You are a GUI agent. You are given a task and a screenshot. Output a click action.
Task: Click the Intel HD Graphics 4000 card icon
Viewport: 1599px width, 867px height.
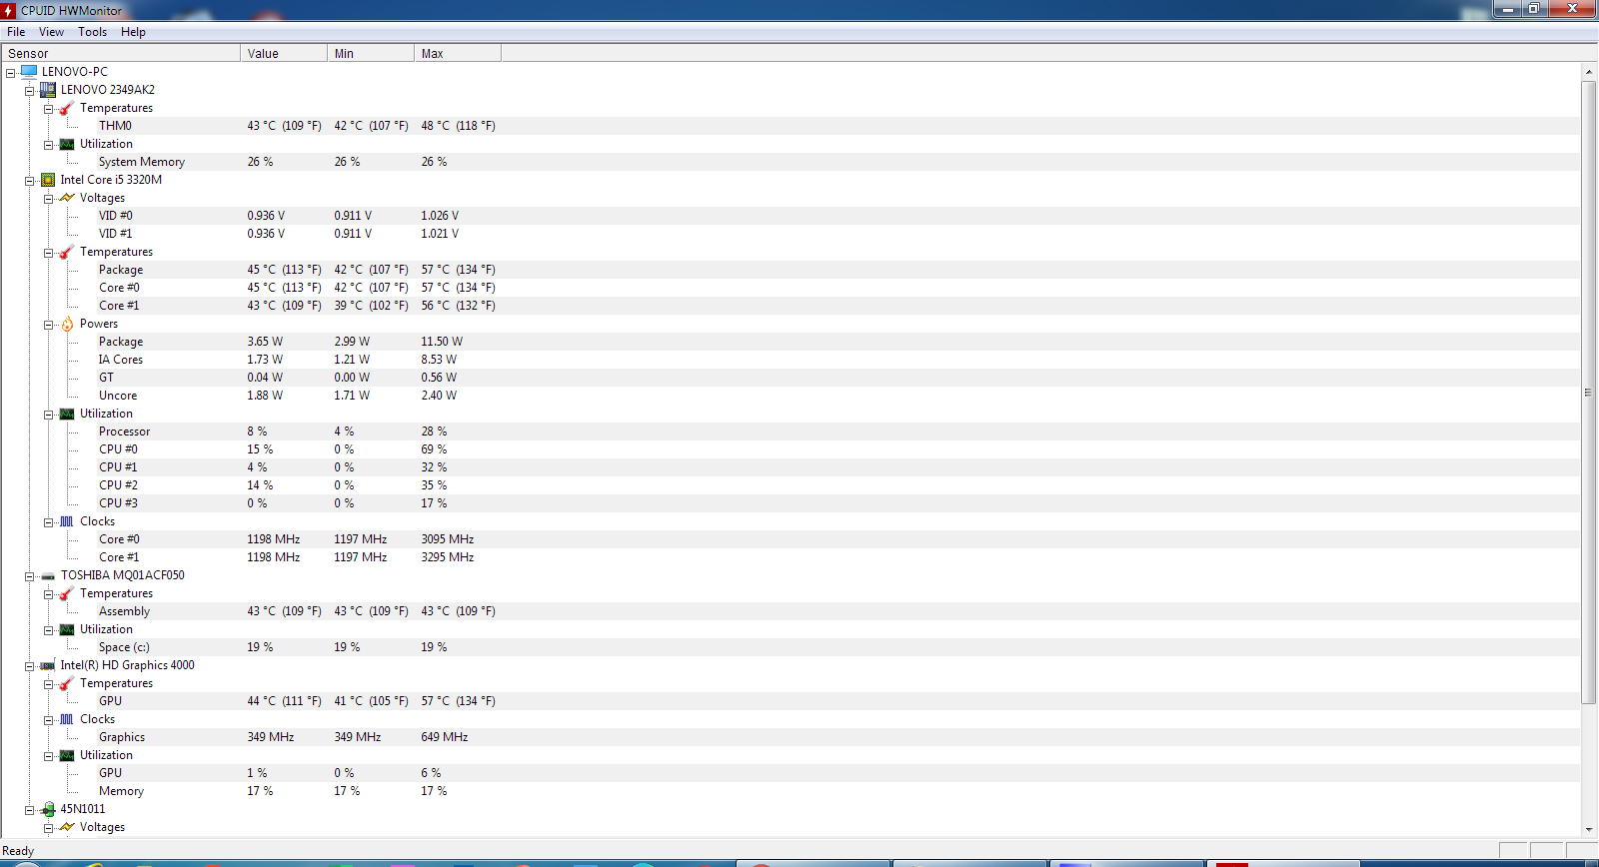pos(48,665)
